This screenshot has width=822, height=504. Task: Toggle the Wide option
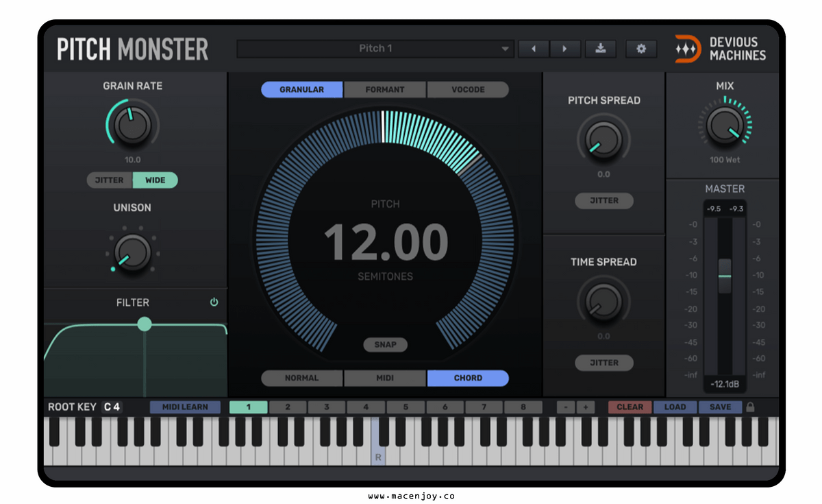click(155, 180)
